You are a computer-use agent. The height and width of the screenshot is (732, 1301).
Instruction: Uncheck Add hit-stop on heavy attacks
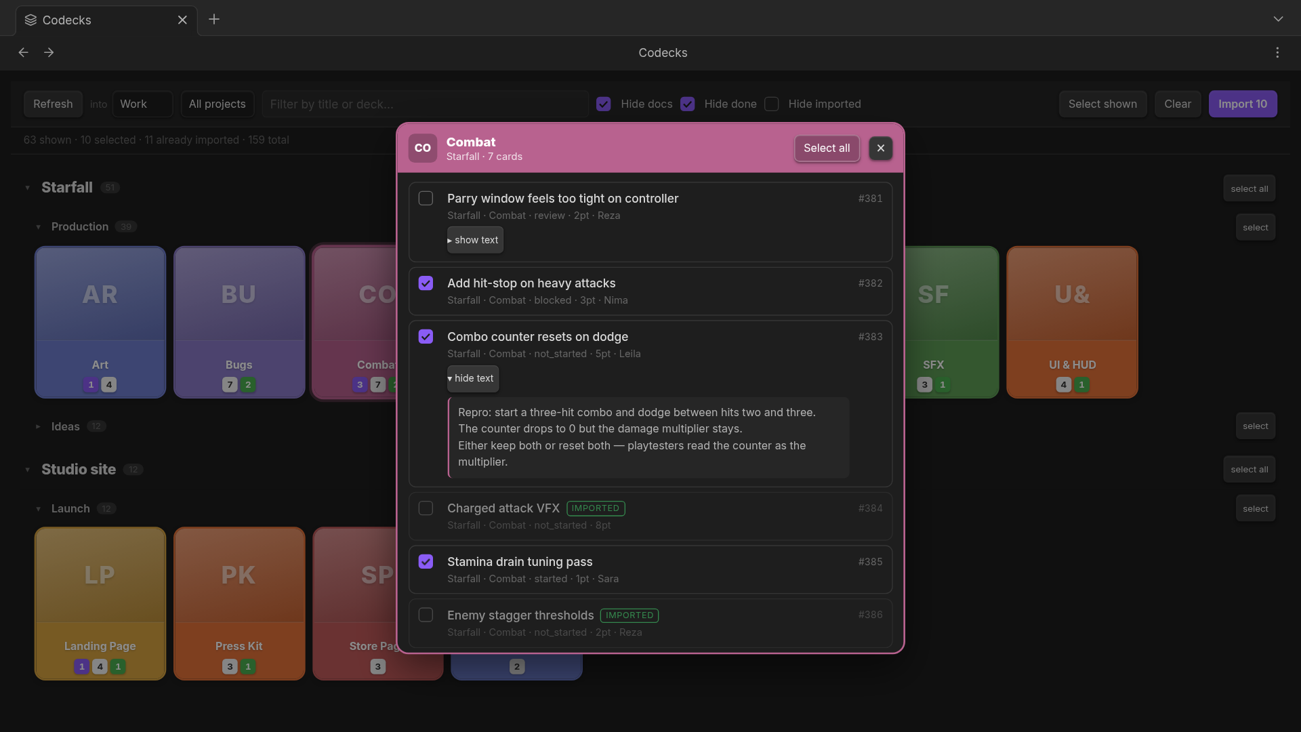[x=426, y=283]
